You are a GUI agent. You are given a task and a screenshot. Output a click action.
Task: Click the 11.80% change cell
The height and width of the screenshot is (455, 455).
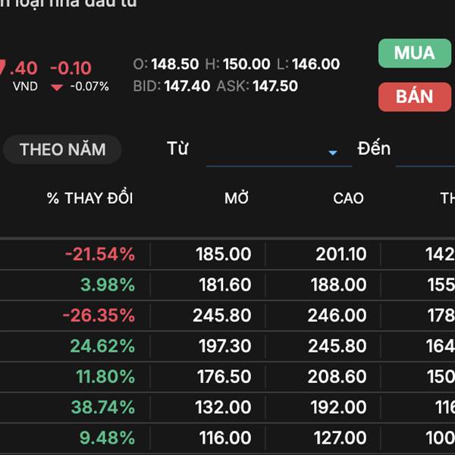(x=105, y=377)
